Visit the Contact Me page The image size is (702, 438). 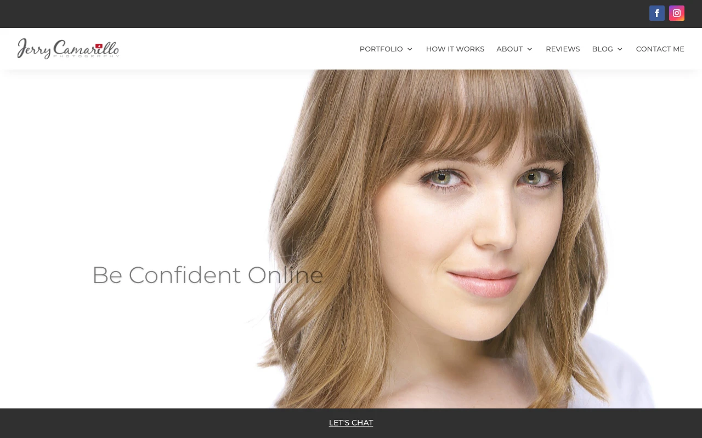click(660, 49)
